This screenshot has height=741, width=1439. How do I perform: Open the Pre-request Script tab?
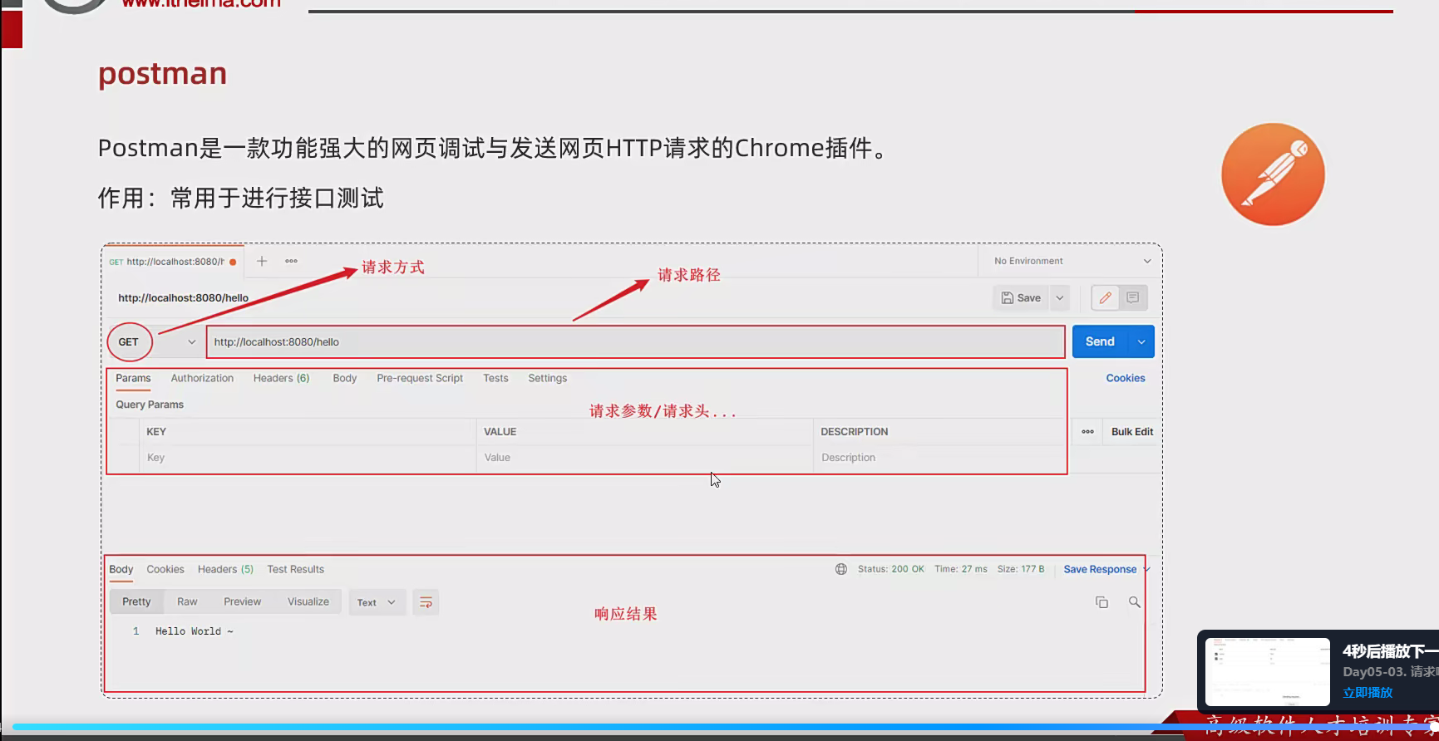(420, 378)
